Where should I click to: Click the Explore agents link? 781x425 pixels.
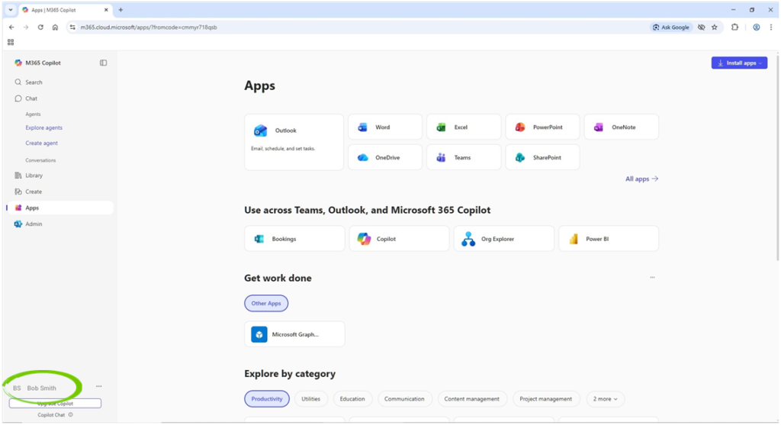[43, 128]
